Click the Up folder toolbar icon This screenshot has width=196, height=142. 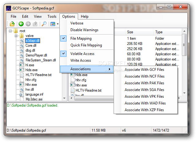[35, 24]
